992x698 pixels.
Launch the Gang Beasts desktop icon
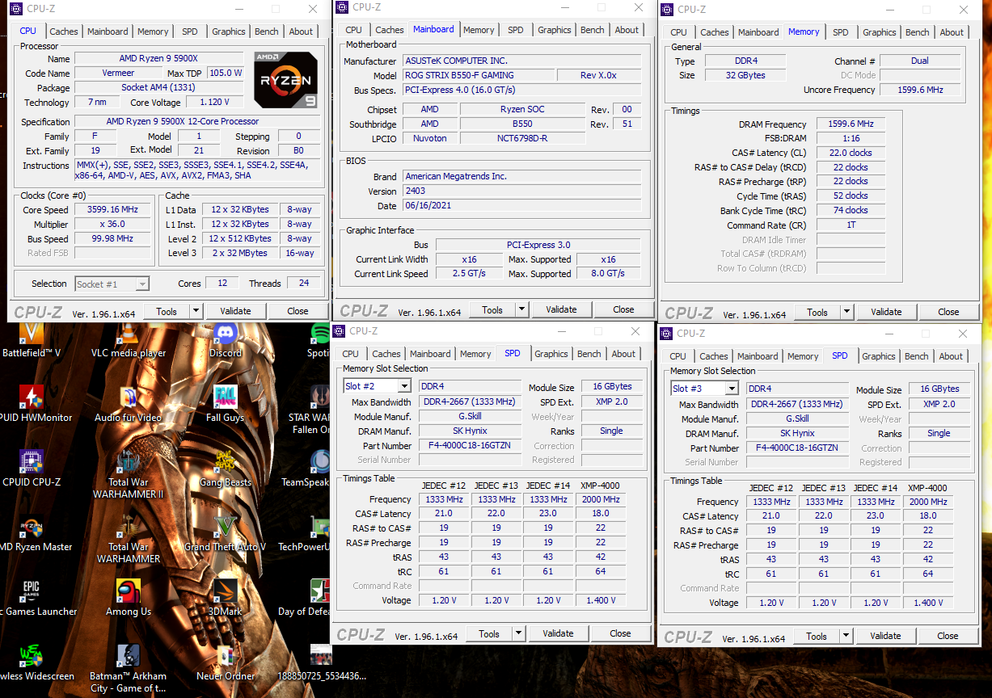(x=226, y=462)
